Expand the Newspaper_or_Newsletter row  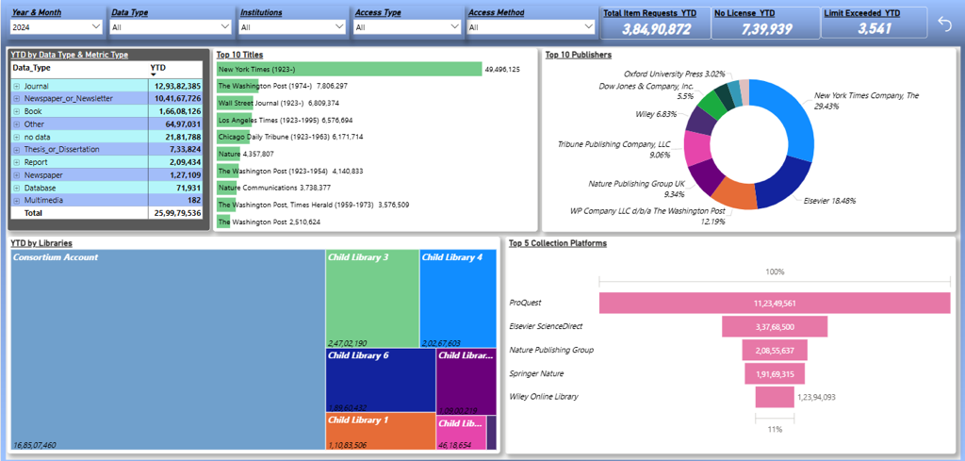tap(17, 98)
